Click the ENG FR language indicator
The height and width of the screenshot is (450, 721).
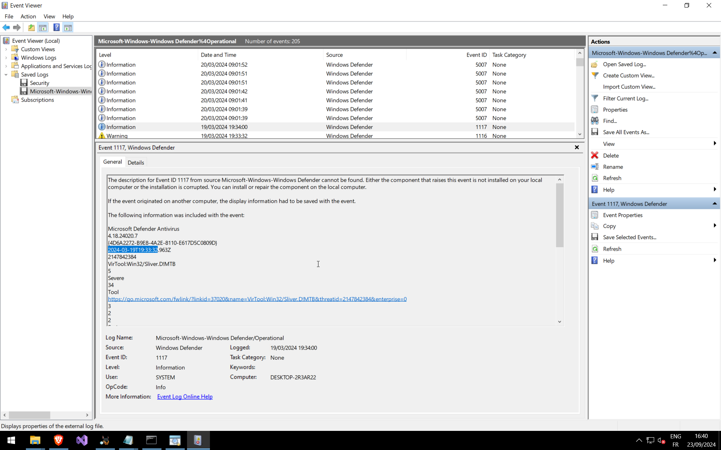(x=676, y=440)
